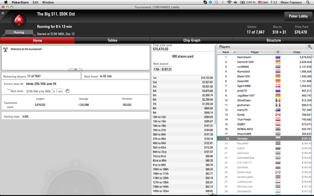Sort by the Player column header

click(255, 52)
